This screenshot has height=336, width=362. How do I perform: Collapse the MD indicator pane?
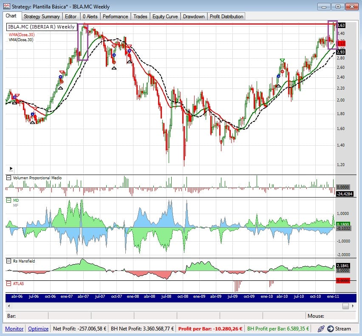pos(9,199)
